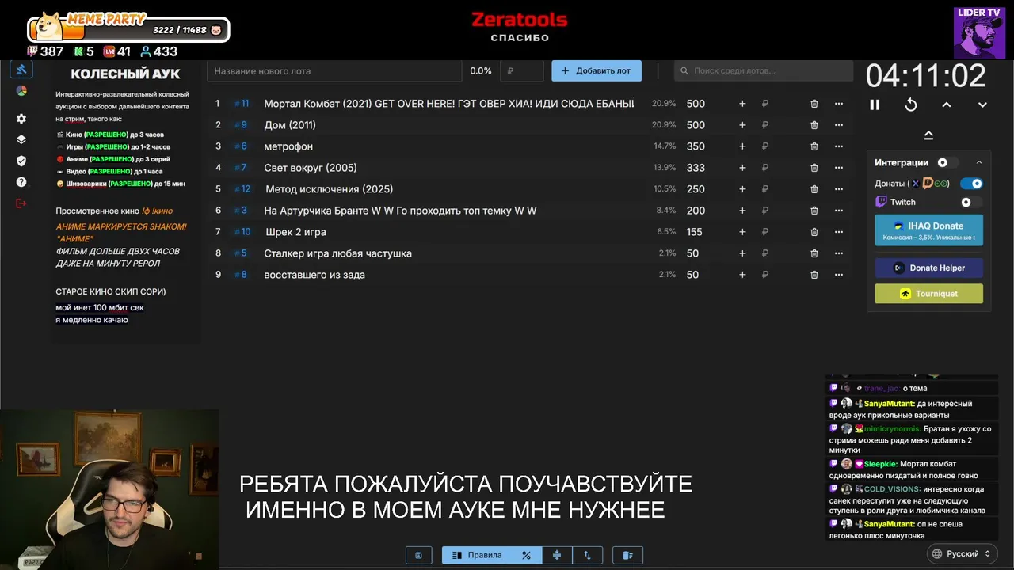Click the Donate Helper button

click(928, 268)
